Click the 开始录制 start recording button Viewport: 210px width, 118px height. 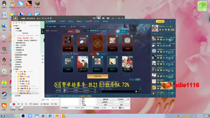[120, 99]
